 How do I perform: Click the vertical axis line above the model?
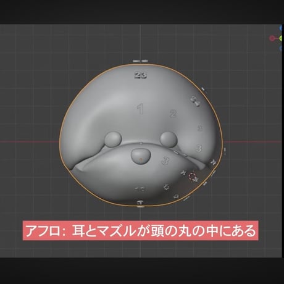pos(140,42)
